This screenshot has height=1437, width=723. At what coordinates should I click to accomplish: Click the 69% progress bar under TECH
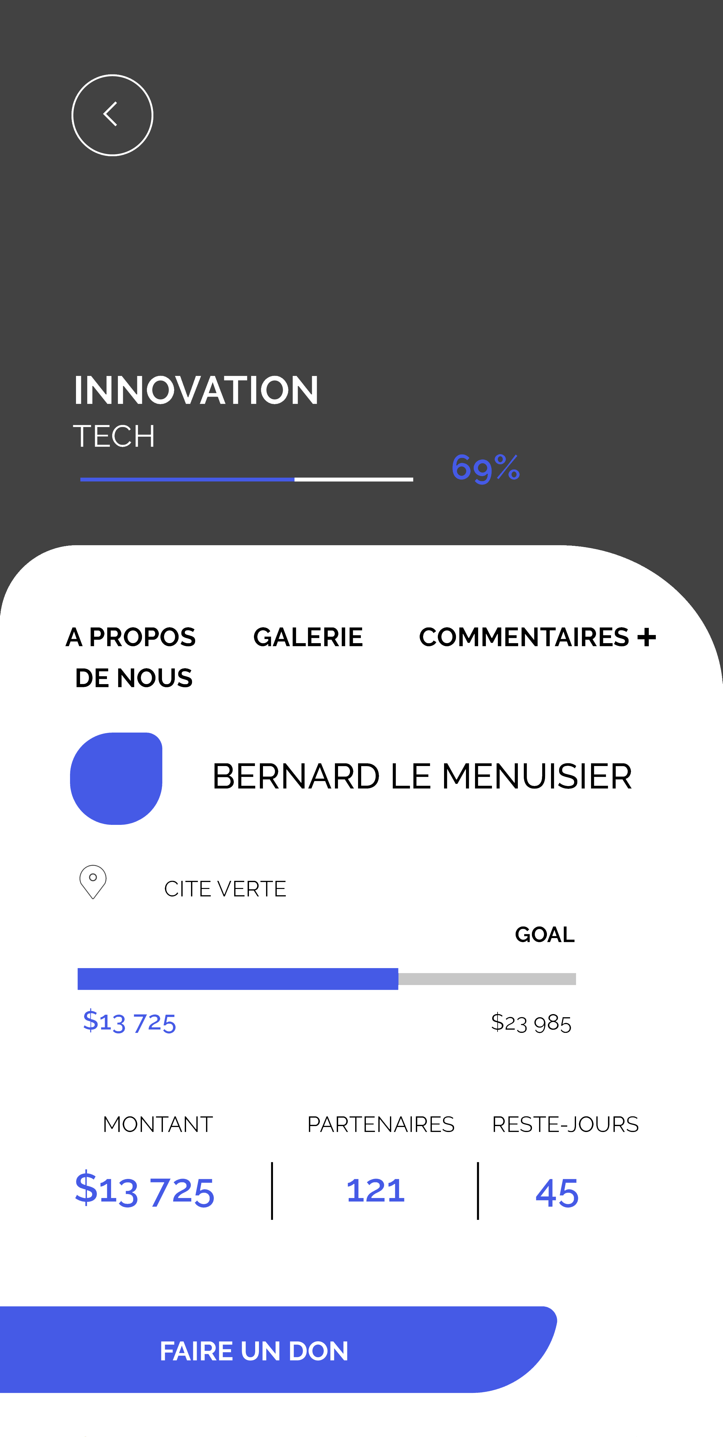point(247,479)
